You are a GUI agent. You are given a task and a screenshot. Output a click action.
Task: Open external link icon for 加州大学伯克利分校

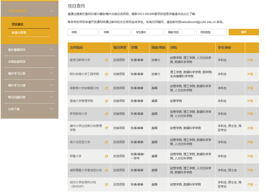[106, 185]
